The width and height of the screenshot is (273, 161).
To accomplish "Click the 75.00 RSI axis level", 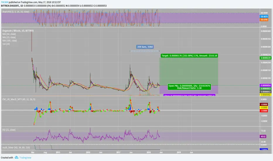I will [x=263, y=131].
